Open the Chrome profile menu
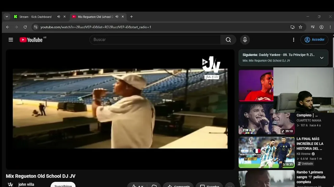Viewport: 334px width, 187px height. coord(322,27)
